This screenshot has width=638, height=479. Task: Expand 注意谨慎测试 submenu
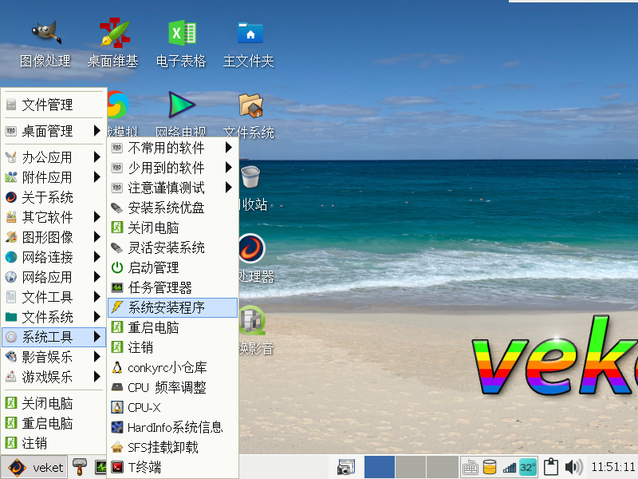172,188
